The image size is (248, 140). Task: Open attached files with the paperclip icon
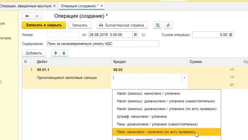pyautogui.click(x=168, y=25)
